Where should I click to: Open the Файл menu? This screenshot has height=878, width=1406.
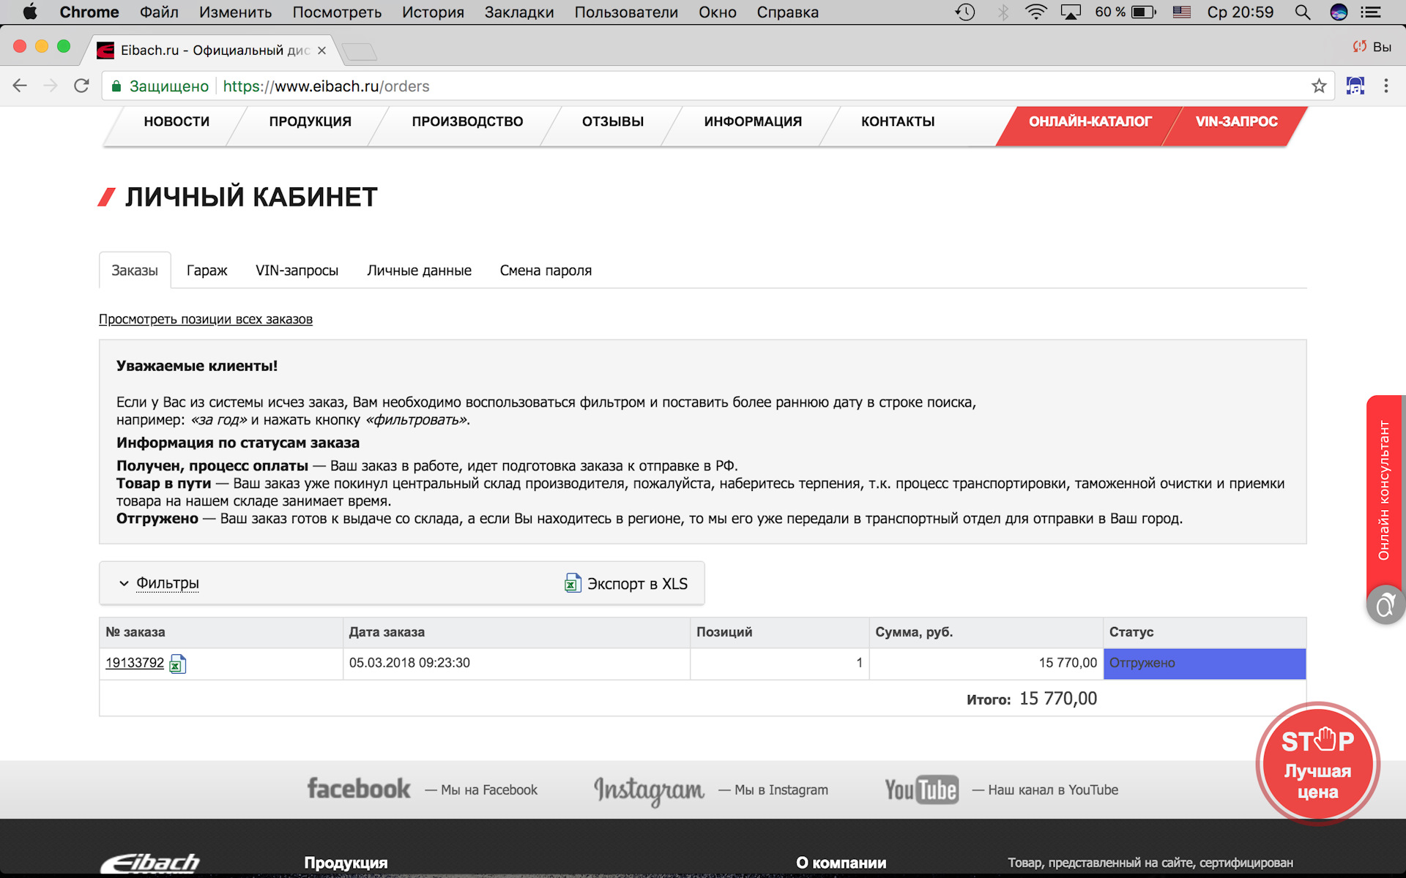pos(159,12)
